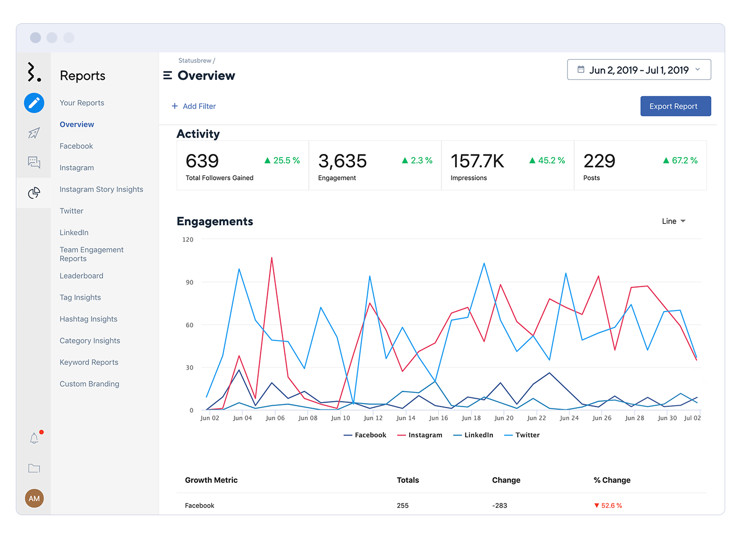Click Add Filter
Viewport: 741px width, 539px height.
[x=194, y=106]
